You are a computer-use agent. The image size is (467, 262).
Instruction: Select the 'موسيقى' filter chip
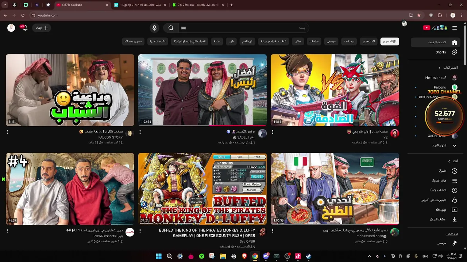click(331, 41)
